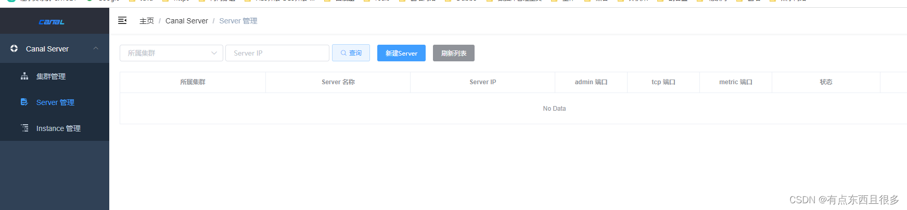This screenshot has height=210, width=907.
Task: Open 集群管理 menu item
Action: tap(55, 76)
